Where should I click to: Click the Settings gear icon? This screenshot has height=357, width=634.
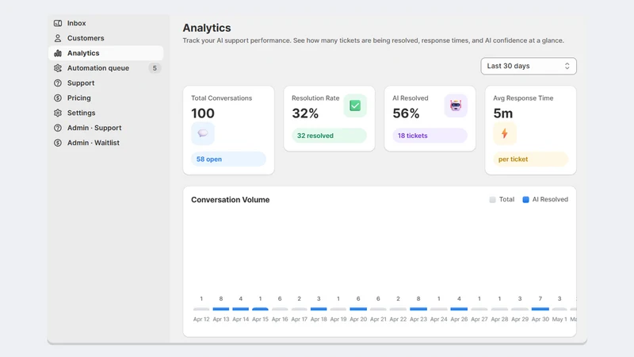(x=58, y=113)
